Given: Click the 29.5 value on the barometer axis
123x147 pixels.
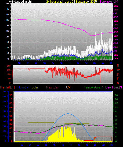Looking at the screenshot, I should tap(116, 32).
